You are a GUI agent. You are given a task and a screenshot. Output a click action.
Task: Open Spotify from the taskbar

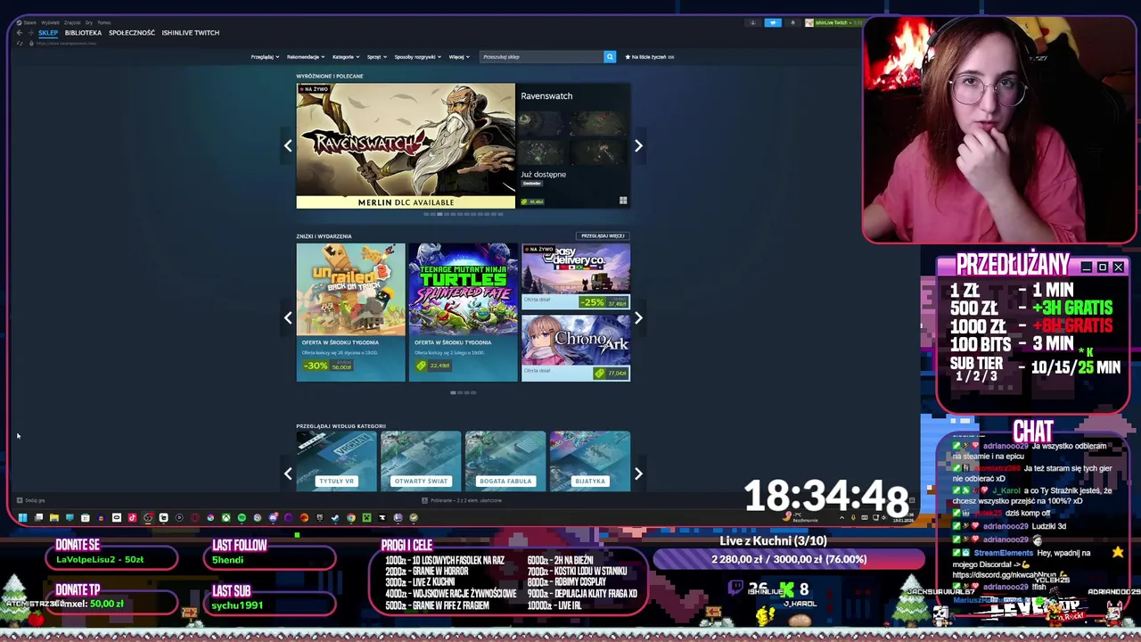[242, 517]
